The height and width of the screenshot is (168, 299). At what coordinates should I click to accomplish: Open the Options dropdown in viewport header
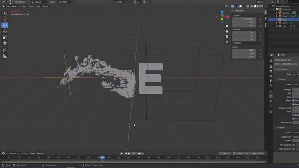pos(261,2)
